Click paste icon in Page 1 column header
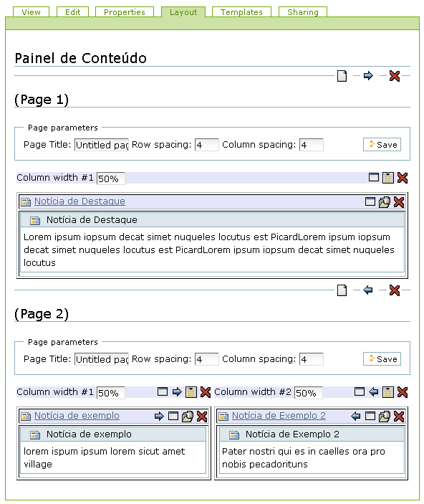 click(388, 178)
